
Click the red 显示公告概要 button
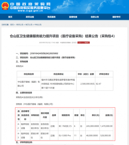83,43
